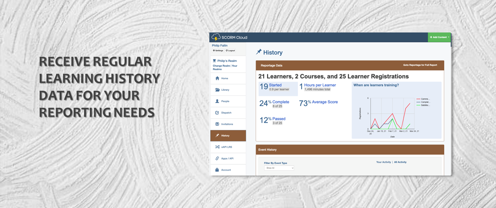The width and height of the screenshot is (496, 208).
Task: Click the Dispatch share icon
Action: click(217, 112)
